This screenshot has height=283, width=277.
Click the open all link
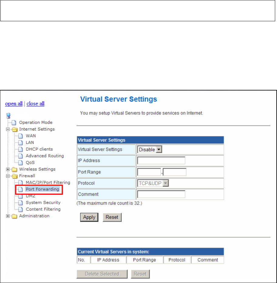[14, 104]
